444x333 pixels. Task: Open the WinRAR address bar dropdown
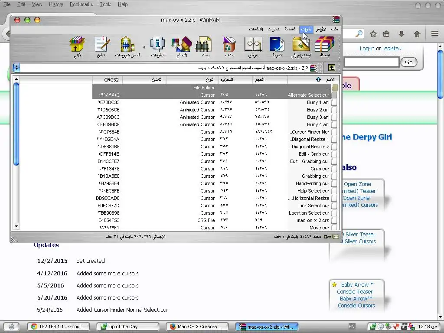(x=17, y=68)
